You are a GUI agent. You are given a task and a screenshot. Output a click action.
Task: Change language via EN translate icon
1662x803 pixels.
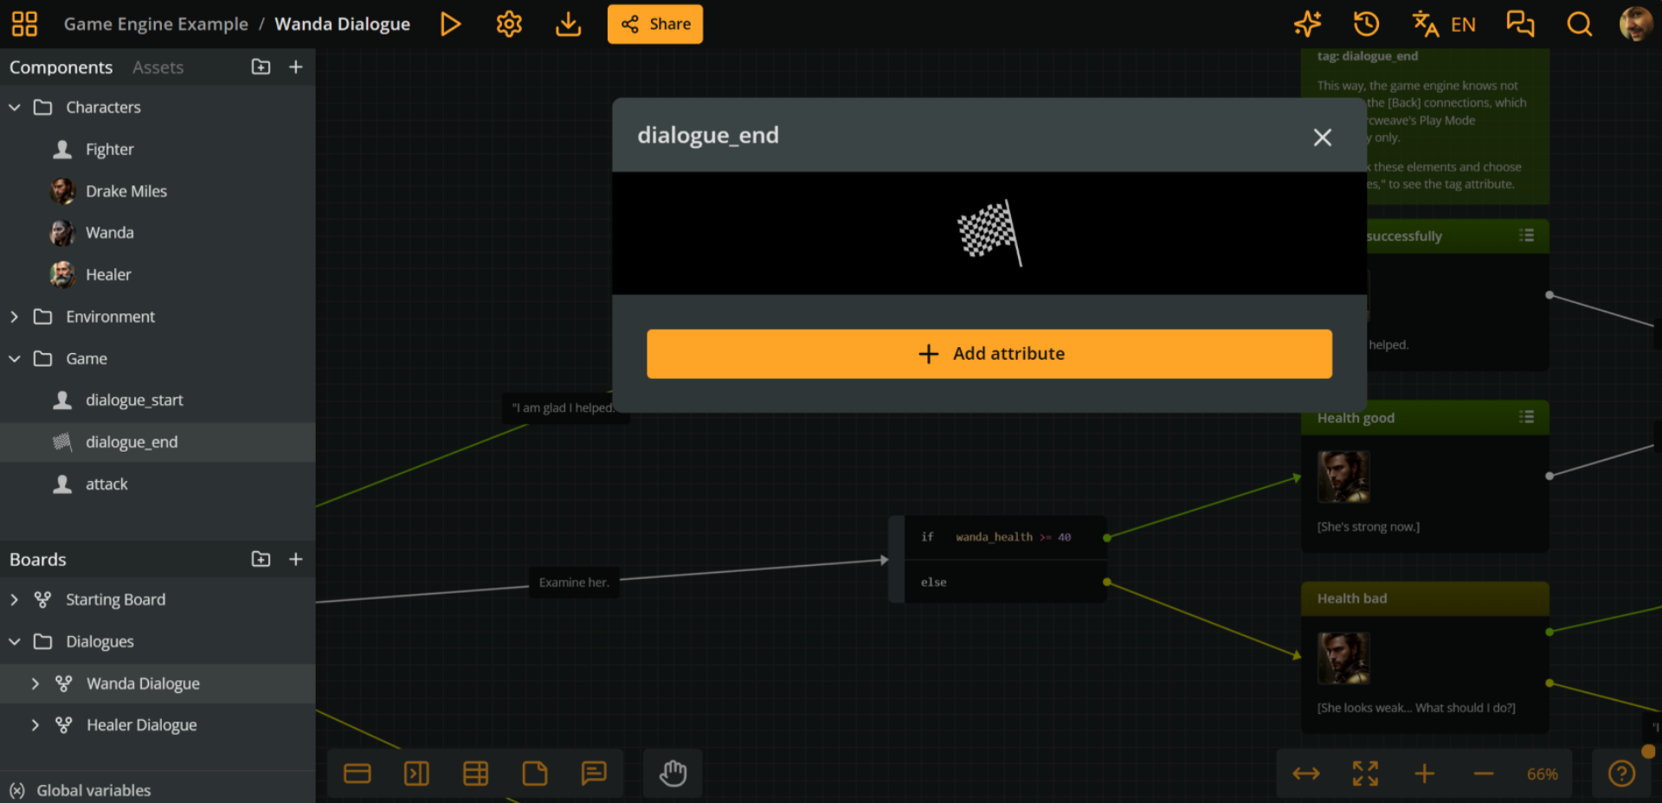[1444, 24]
